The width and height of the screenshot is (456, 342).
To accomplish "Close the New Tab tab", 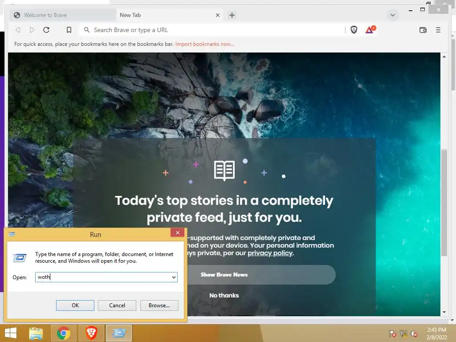I will tap(217, 15).
